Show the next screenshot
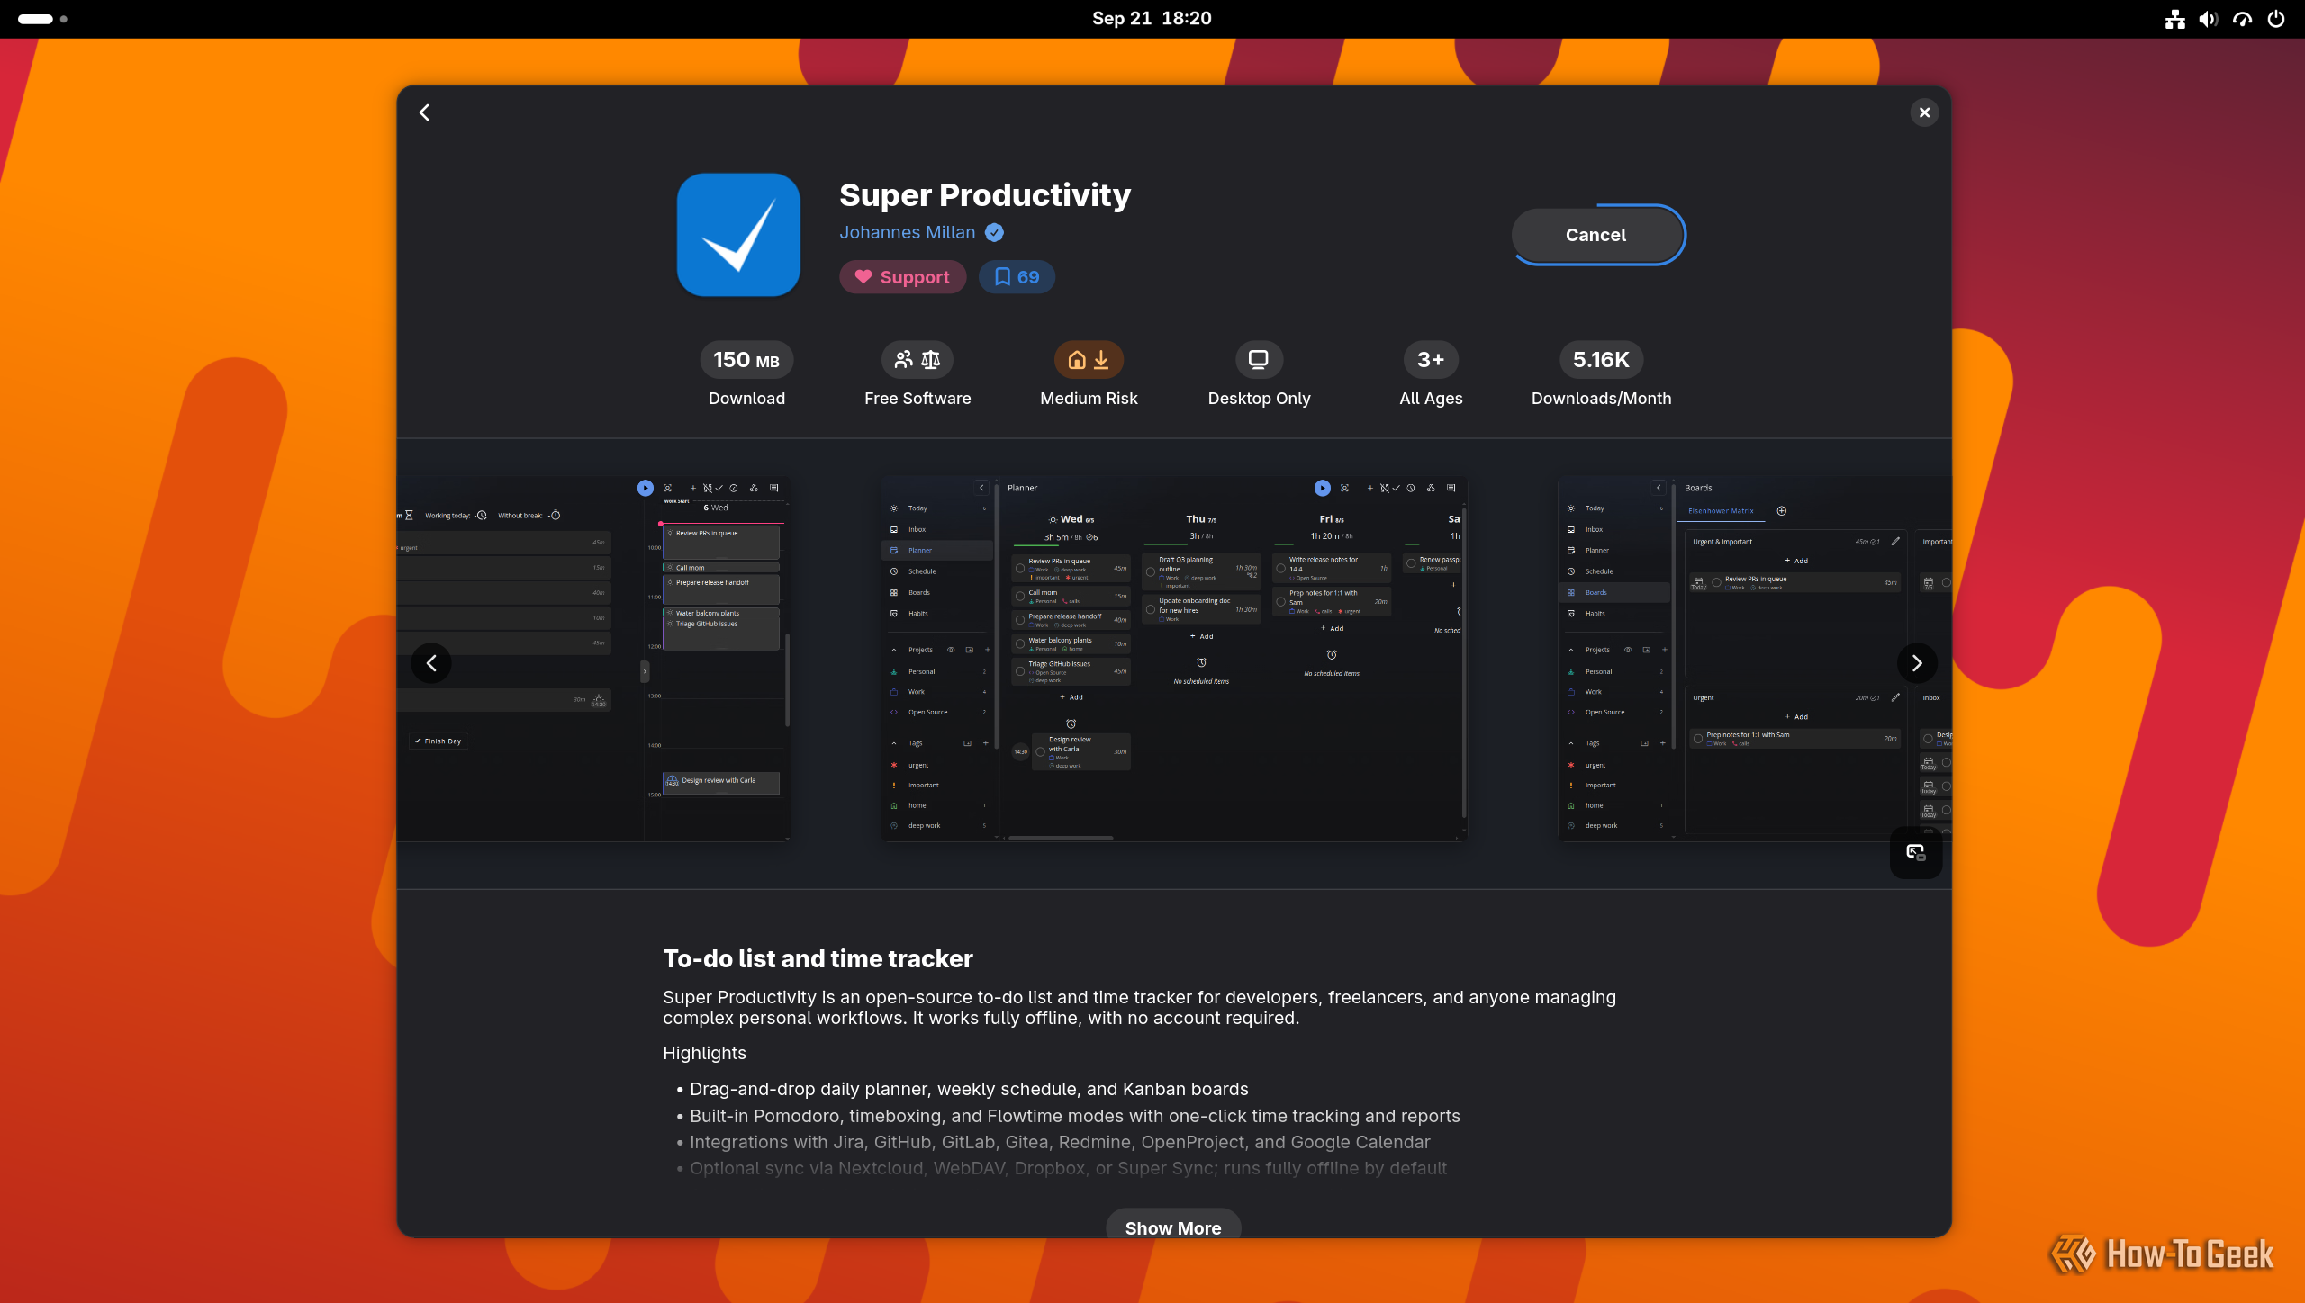Screen dimensions: 2305x1303 click(1917, 663)
